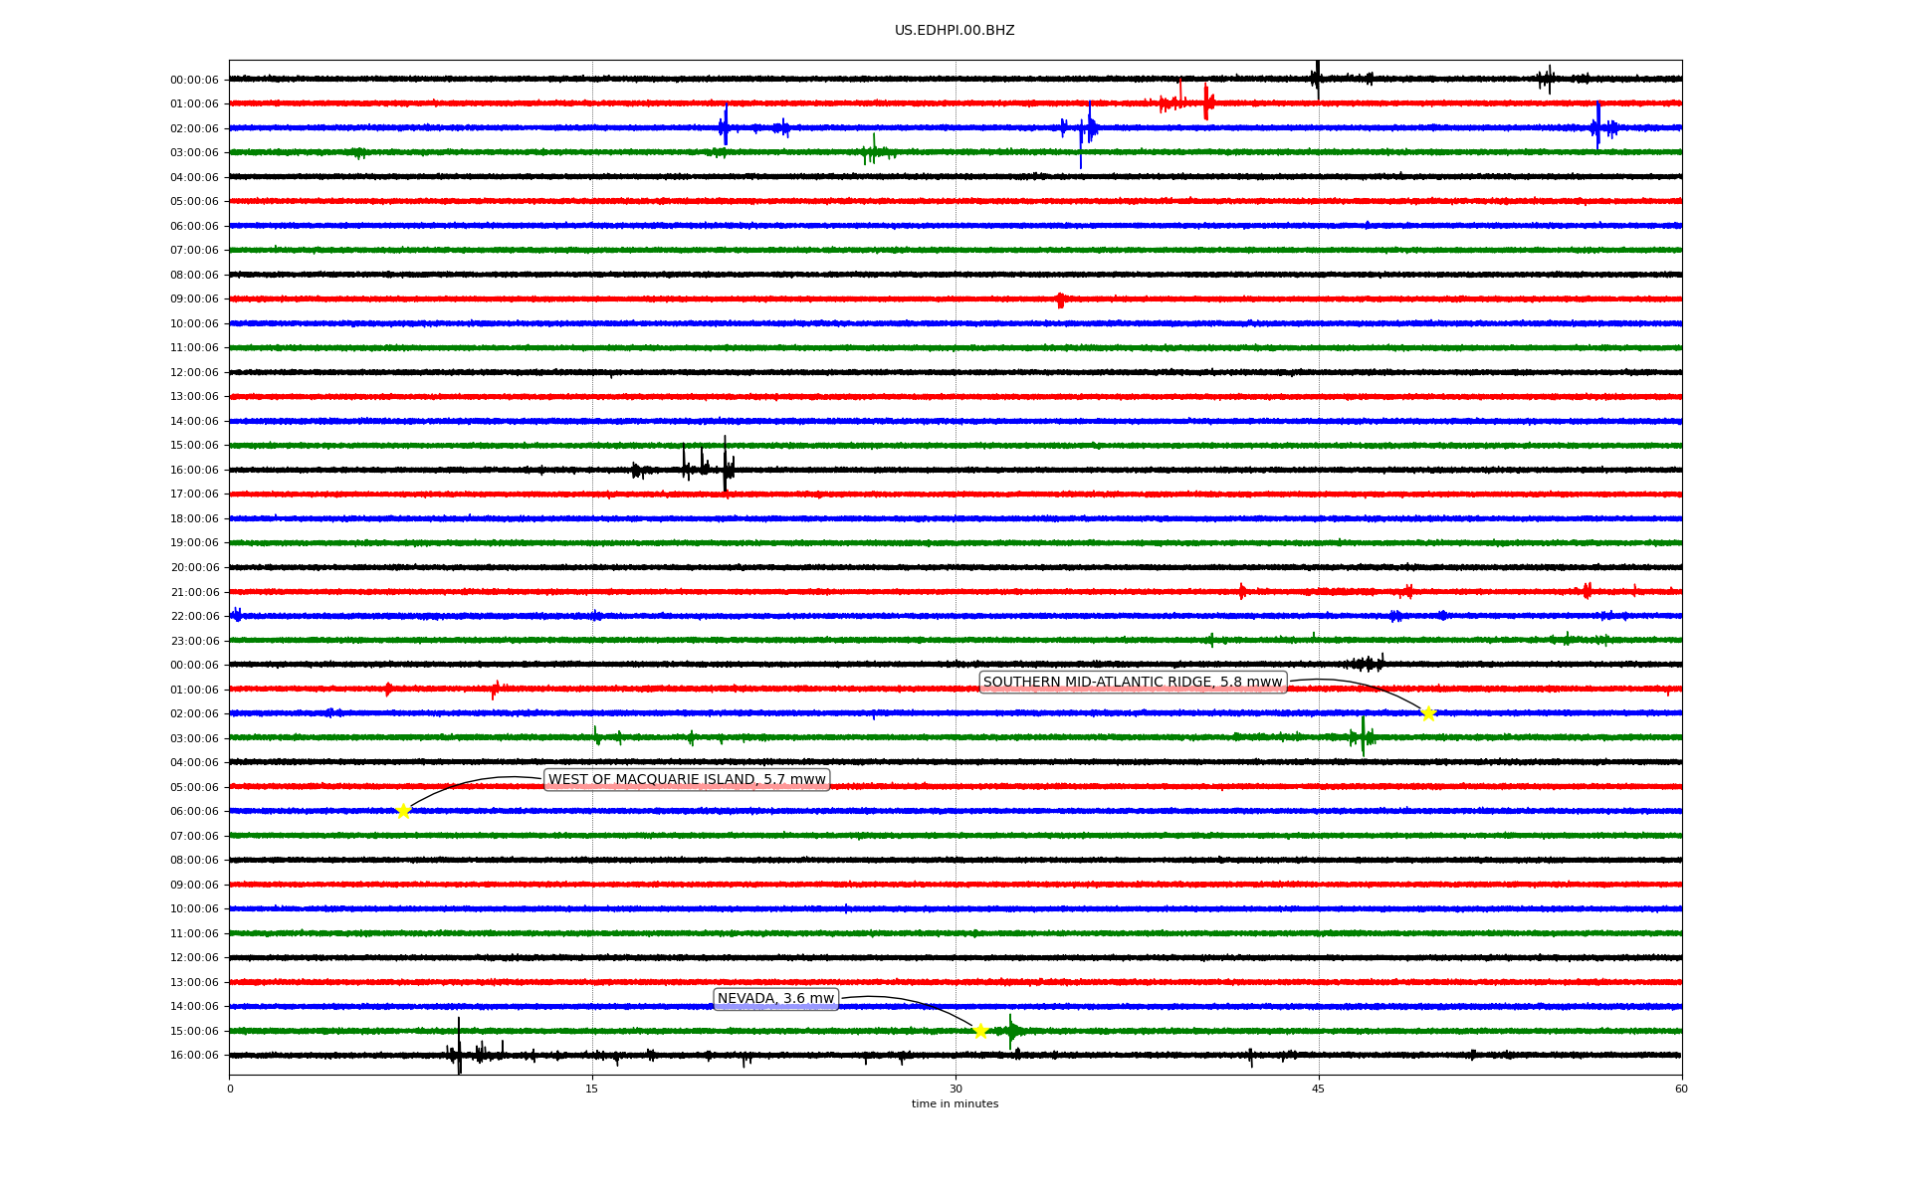The width and height of the screenshot is (1911, 1194).
Task: Click the 60 tick on the time axis
Action: click(1681, 1089)
